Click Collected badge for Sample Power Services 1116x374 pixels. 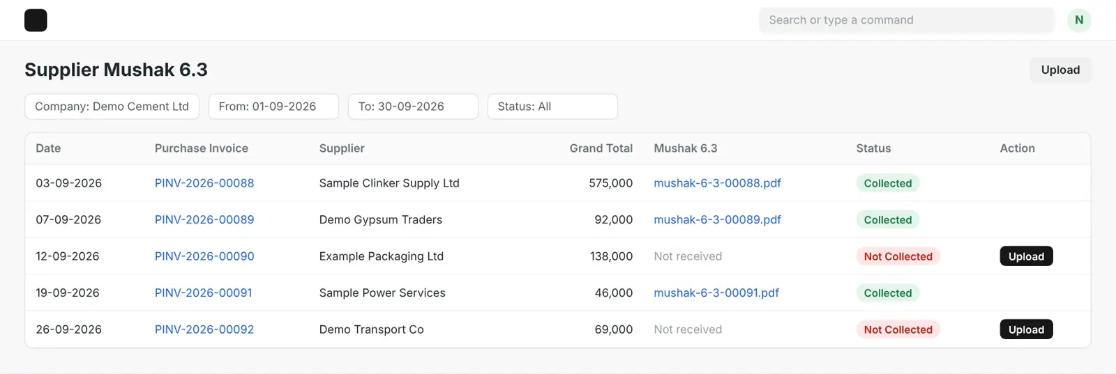[x=888, y=293]
